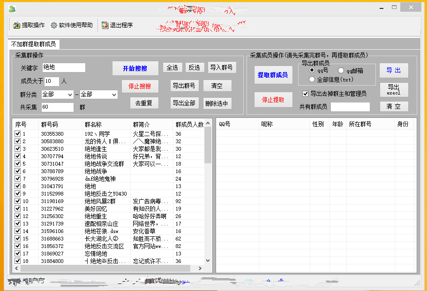Image resolution: width=427 pixels, height=291 pixels.
Task: Click the 清 空 button in member panel
Action: [x=394, y=106]
